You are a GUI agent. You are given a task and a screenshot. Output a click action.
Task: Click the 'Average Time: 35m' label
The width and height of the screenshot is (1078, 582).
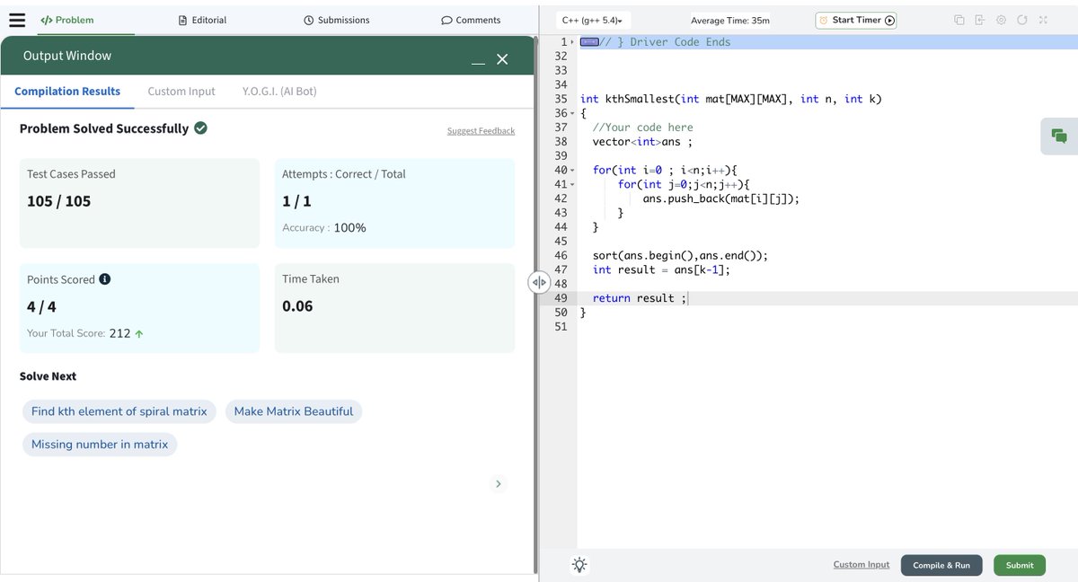click(730, 21)
